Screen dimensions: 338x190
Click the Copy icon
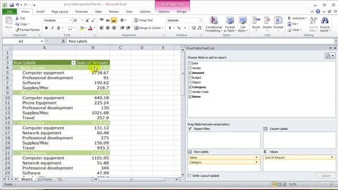point(17,24)
